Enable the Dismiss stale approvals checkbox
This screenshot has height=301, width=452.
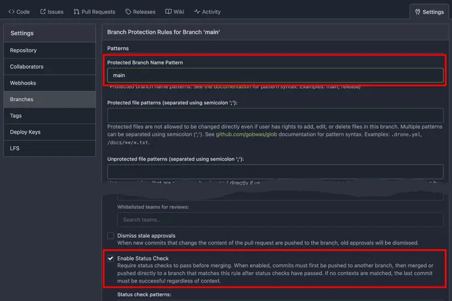tap(111, 236)
